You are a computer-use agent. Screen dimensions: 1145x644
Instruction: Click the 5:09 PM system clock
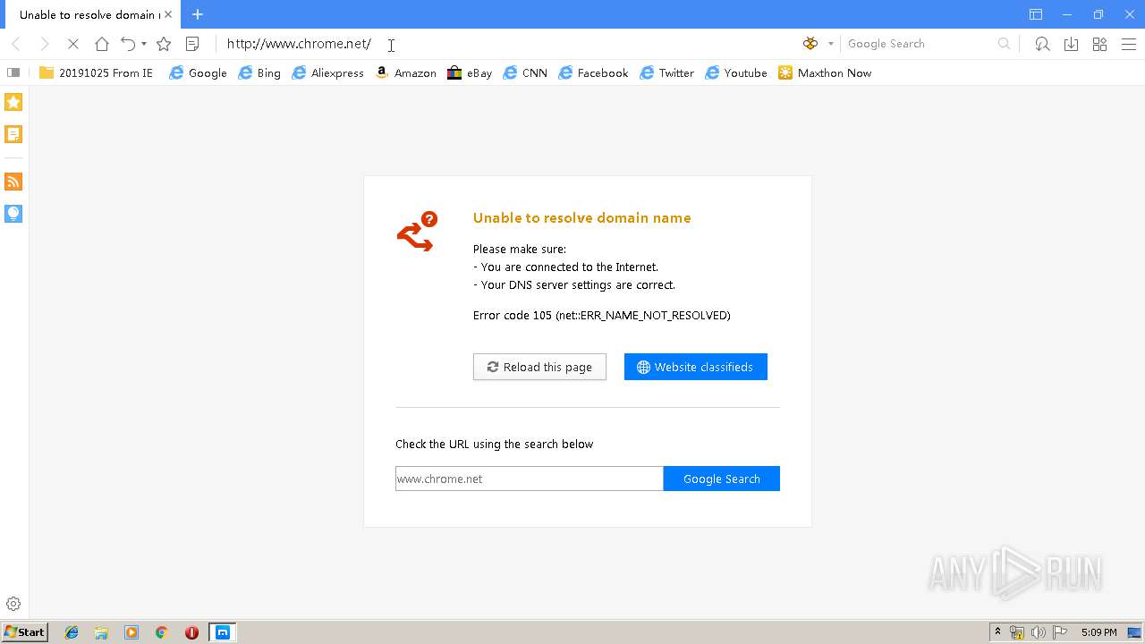coord(1098,632)
